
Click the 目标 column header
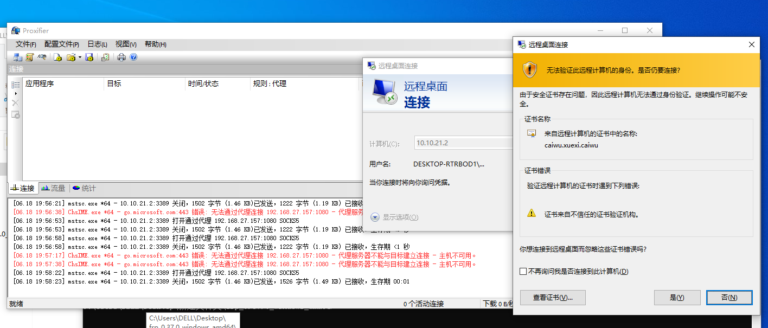tap(144, 83)
